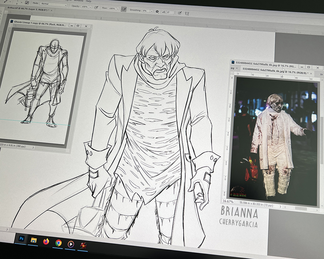Toggle airbrush build-up effects

coord(123,9)
